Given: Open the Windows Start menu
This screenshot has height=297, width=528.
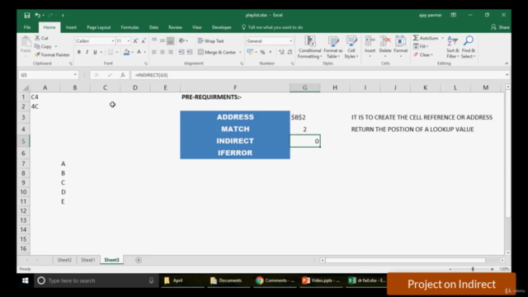Looking at the screenshot, I should (26, 280).
